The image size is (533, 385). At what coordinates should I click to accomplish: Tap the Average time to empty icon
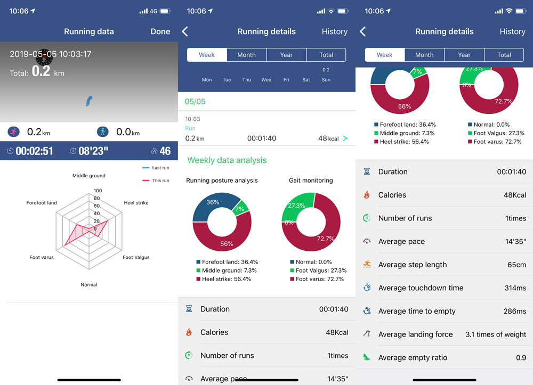point(367,310)
